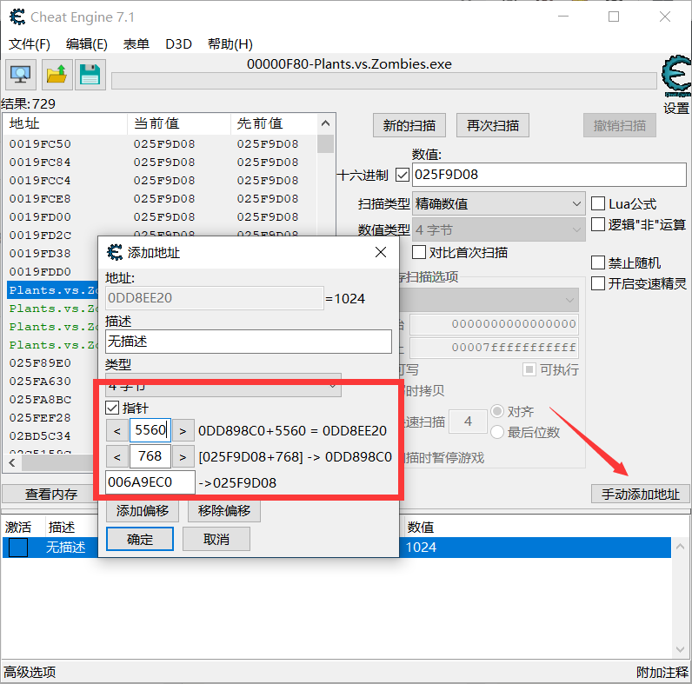The width and height of the screenshot is (692, 684).
Task: Tick the 对比首次扫描 checkbox
Action: 419,252
